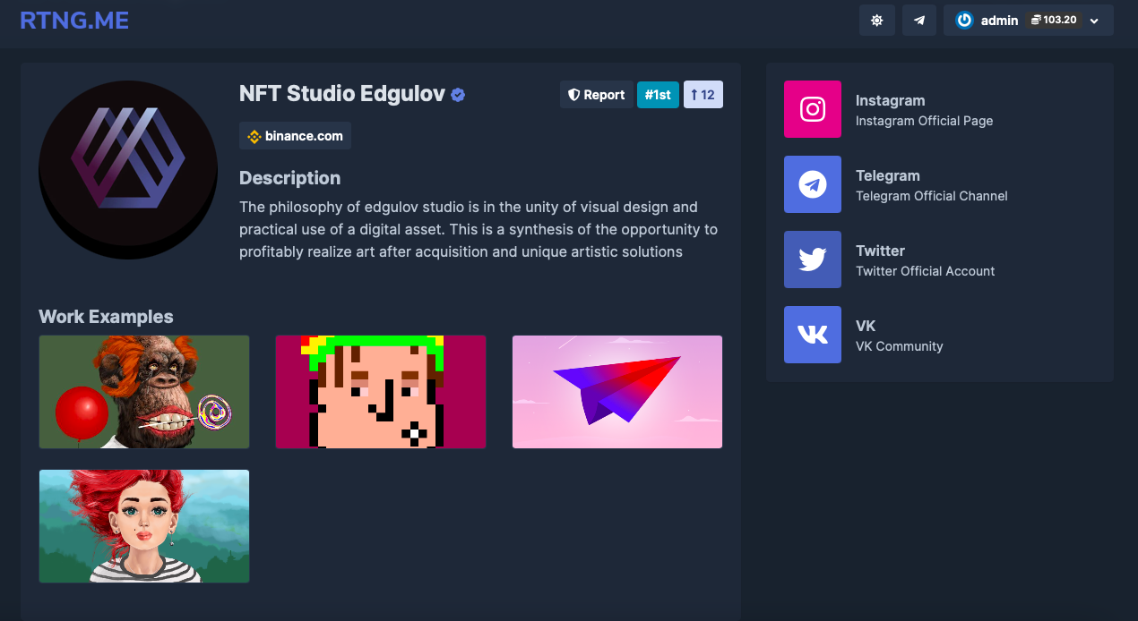
Task: Click the NFT Studio Edgulov avatar
Action: [x=127, y=168]
